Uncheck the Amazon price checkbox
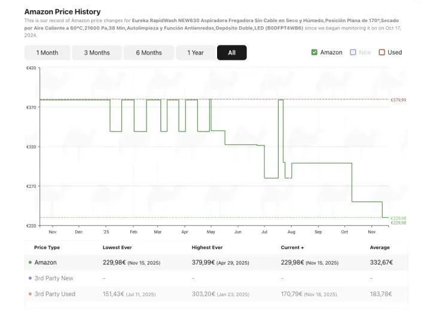 (314, 52)
